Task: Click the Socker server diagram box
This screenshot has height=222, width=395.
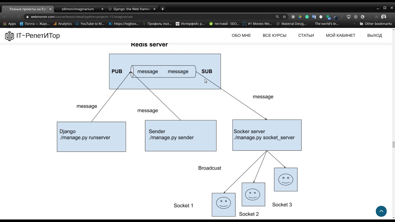Action: (267, 135)
